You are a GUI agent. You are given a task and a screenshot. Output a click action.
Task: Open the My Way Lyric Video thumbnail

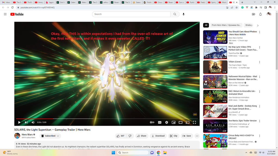click(215, 52)
